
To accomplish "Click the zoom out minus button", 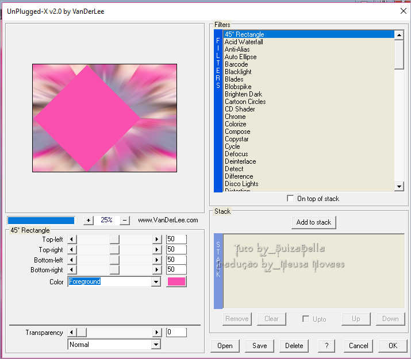I will pyautogui.click(x=125, y=220).
